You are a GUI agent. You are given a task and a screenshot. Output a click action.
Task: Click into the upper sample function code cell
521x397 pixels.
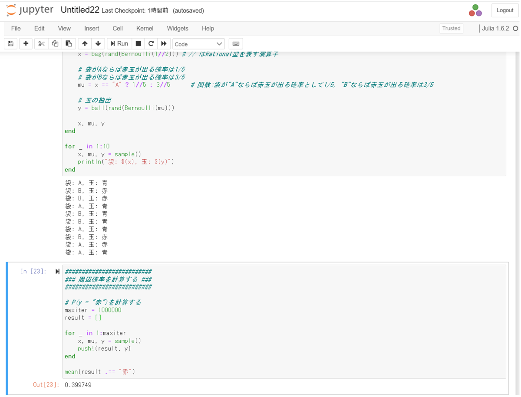pyautogui.click(x=284, y=114)
